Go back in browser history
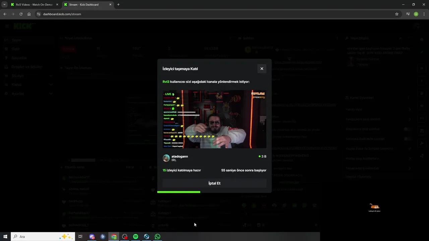This screenshot has width=429, height=241. [x=5, y=14]
